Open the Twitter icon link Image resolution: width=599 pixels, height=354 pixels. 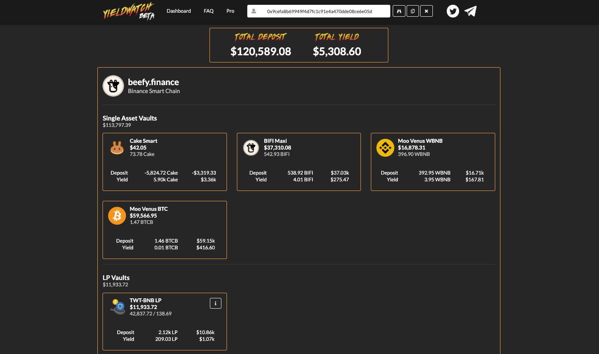453,11
